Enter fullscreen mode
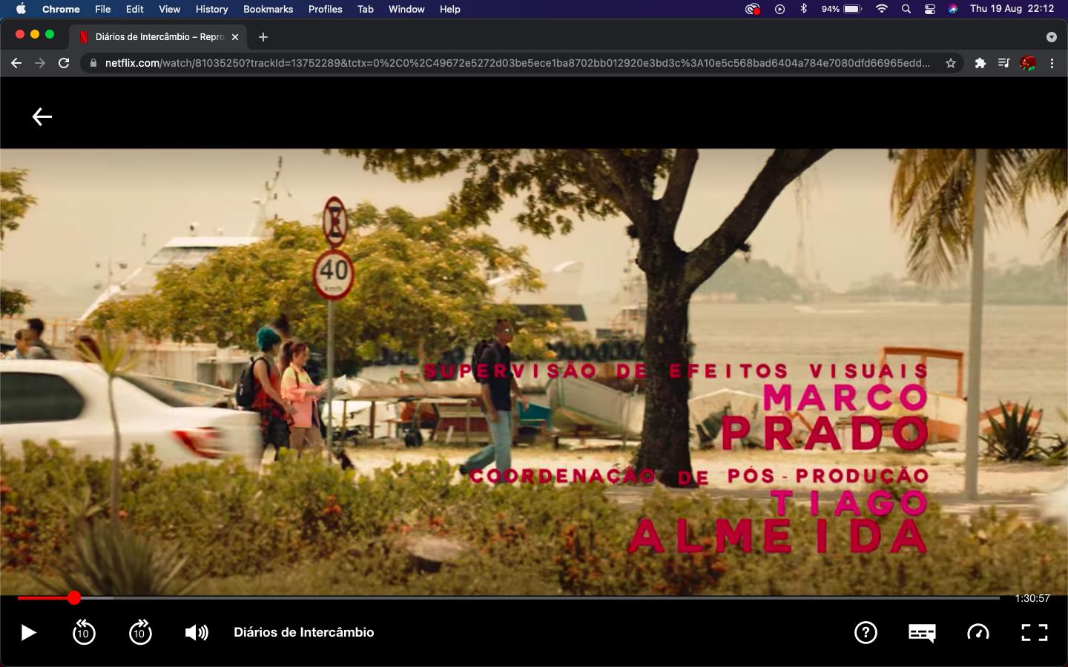The height and width of the screenshot is (667, 1068). (x=1035, y=632)
